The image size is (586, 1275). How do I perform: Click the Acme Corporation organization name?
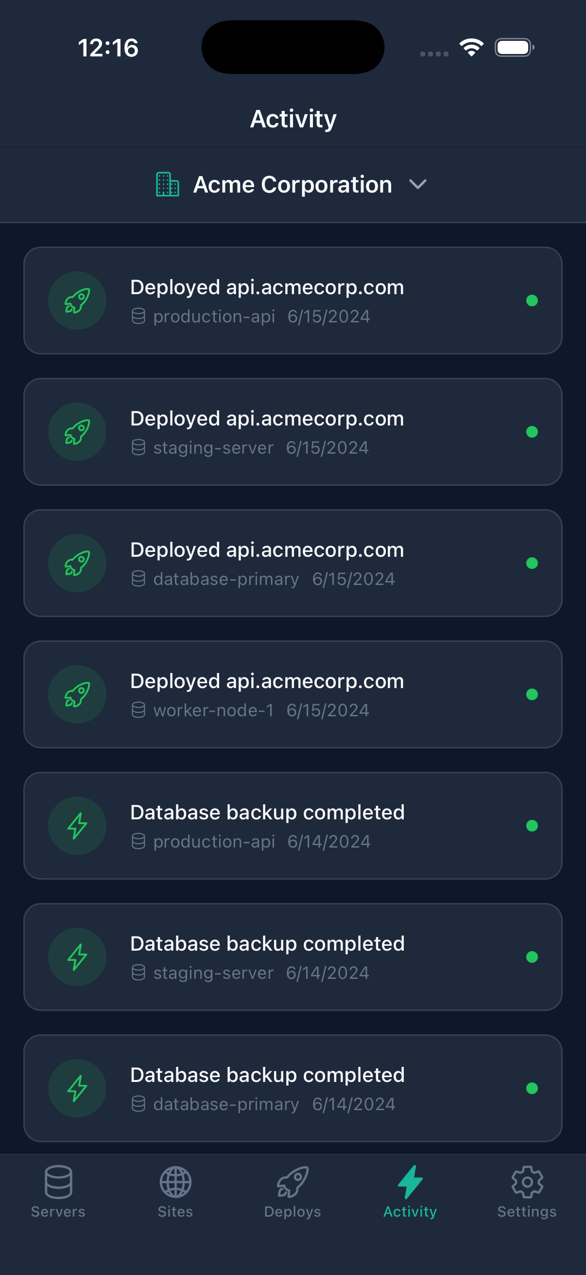point(292,185)
